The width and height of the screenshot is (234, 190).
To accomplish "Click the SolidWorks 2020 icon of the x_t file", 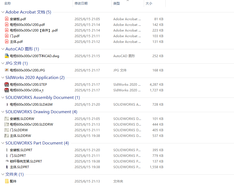I will (x=7, y=90).
